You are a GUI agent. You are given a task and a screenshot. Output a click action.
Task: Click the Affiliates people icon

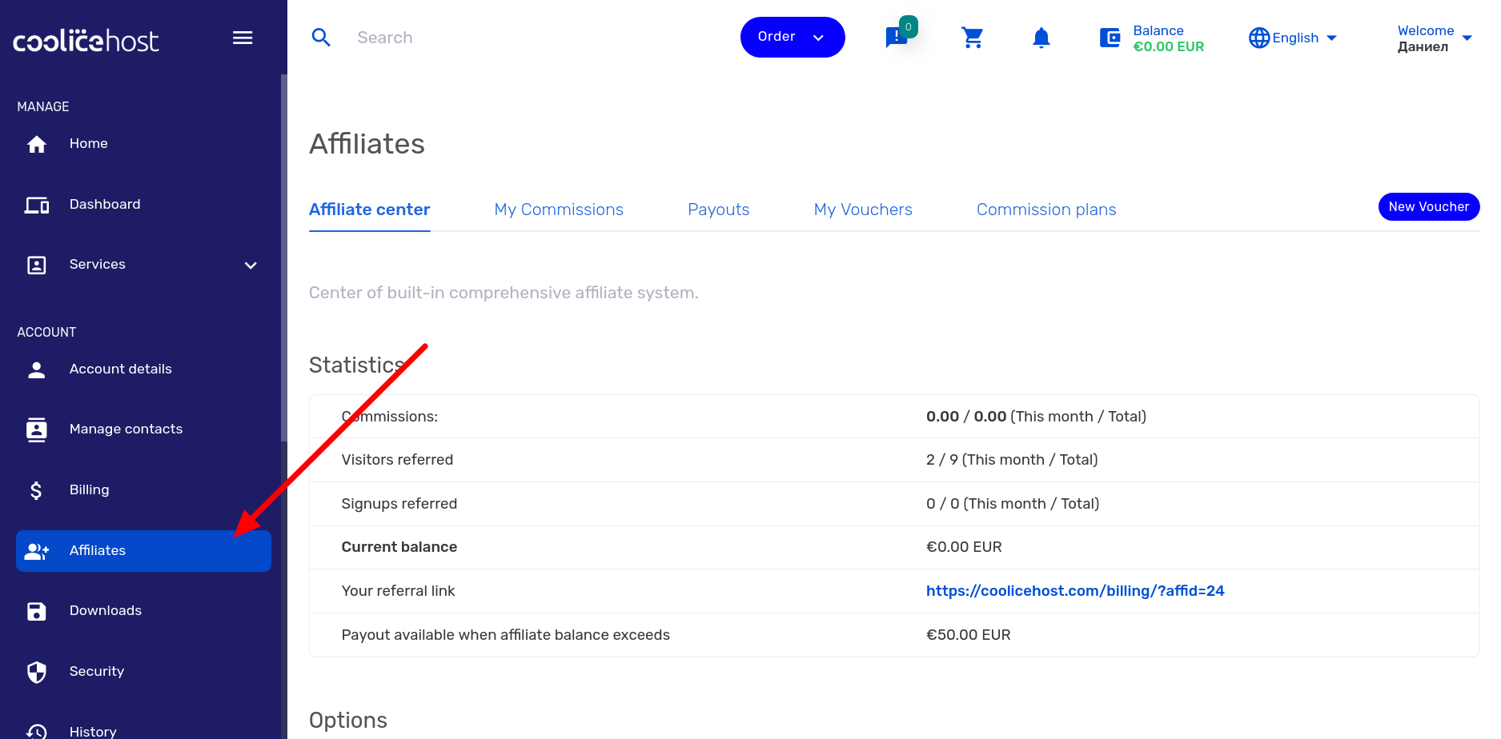pyautogui.click(x=37, y=551)
